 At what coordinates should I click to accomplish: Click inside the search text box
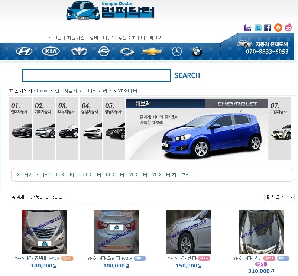(97, 75)
